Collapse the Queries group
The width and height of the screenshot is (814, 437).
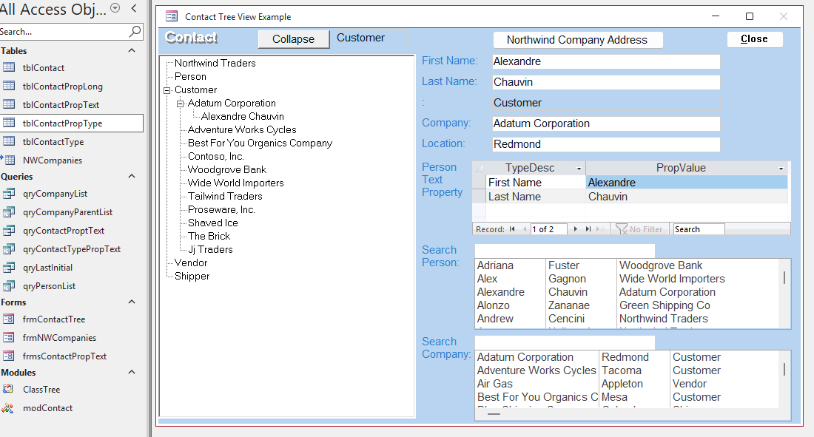[x=132, y=177]
